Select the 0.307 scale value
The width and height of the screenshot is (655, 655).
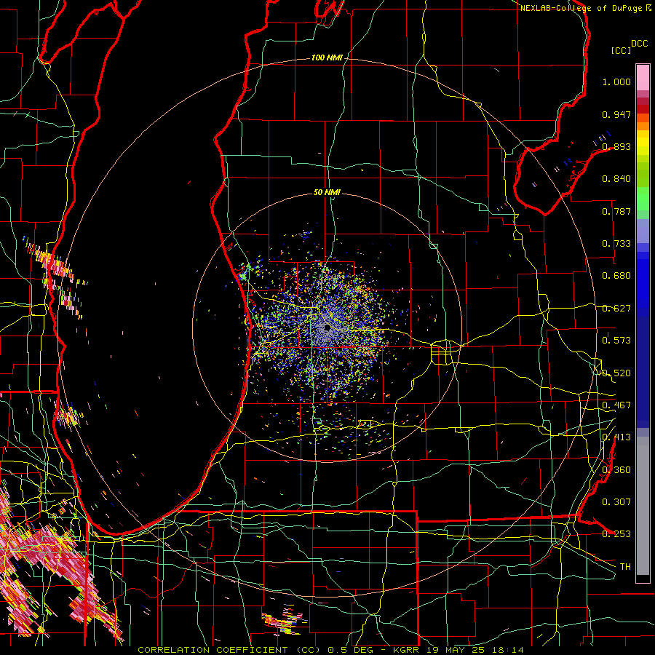(x=616, y=502)
